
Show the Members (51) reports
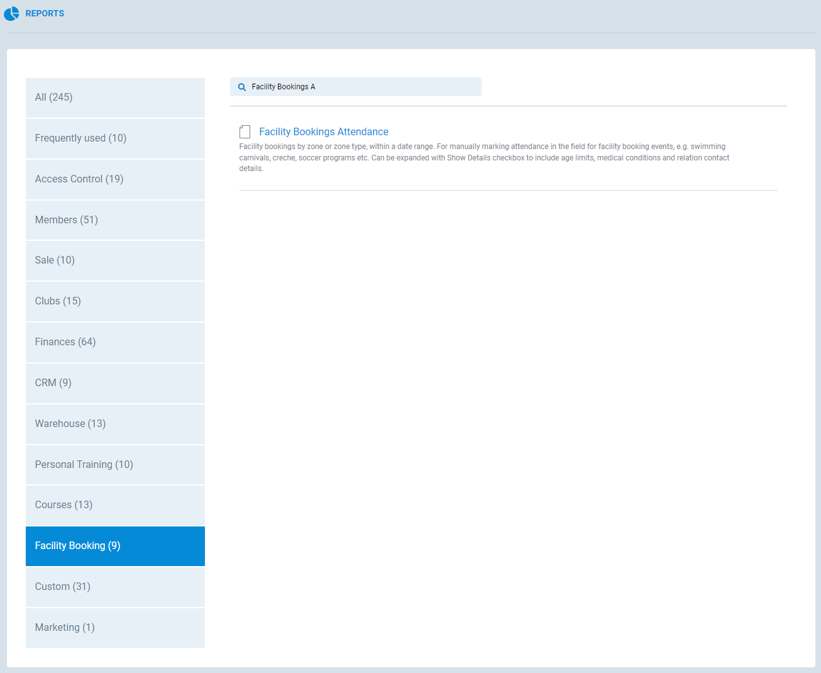pyautogui.click(x=115, y=220)
